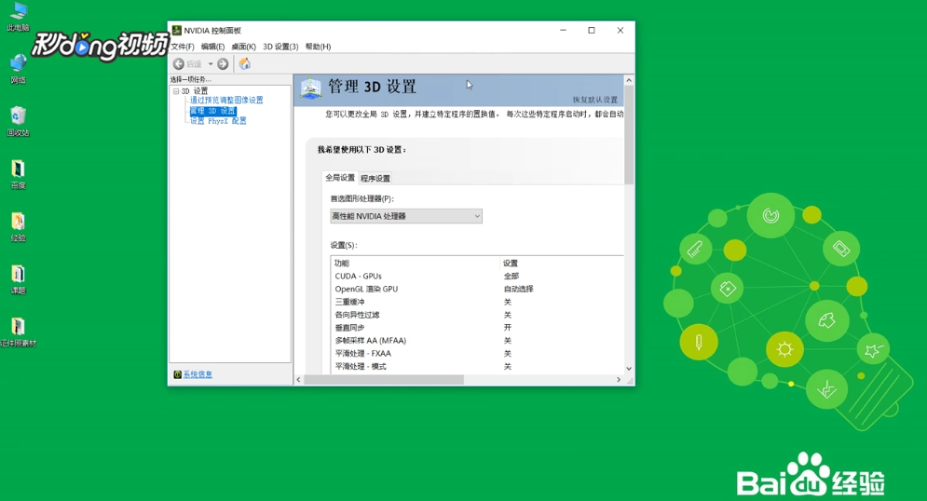927x501 pixels.
Task: Open the 文件(F) menu
Action: click(183, 47)
